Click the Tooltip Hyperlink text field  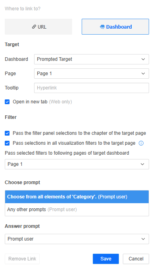[x=92, y=88]
